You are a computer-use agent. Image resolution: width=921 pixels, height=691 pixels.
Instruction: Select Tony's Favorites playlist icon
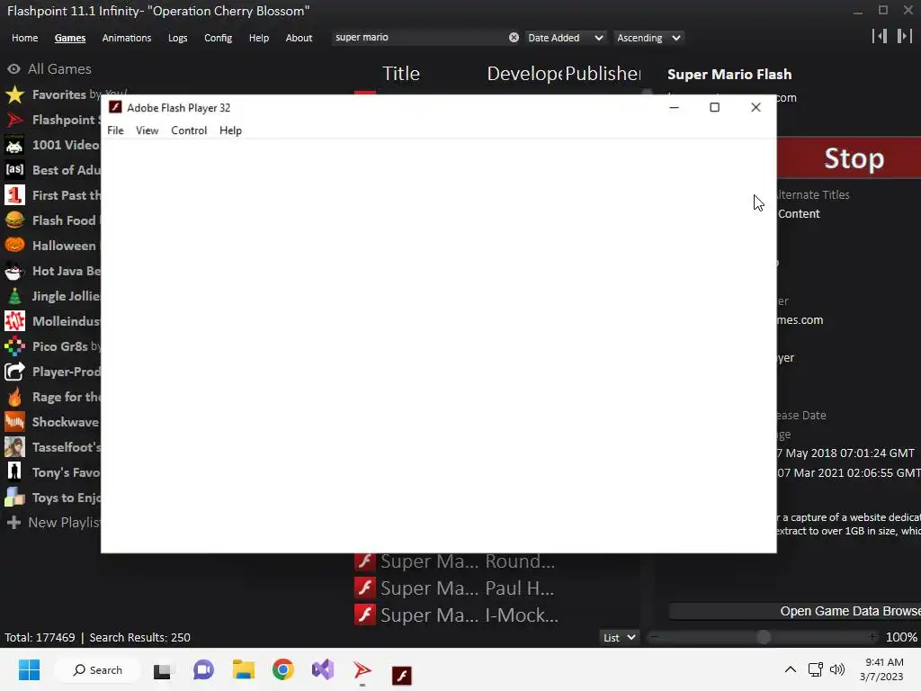tap(14, 472)
